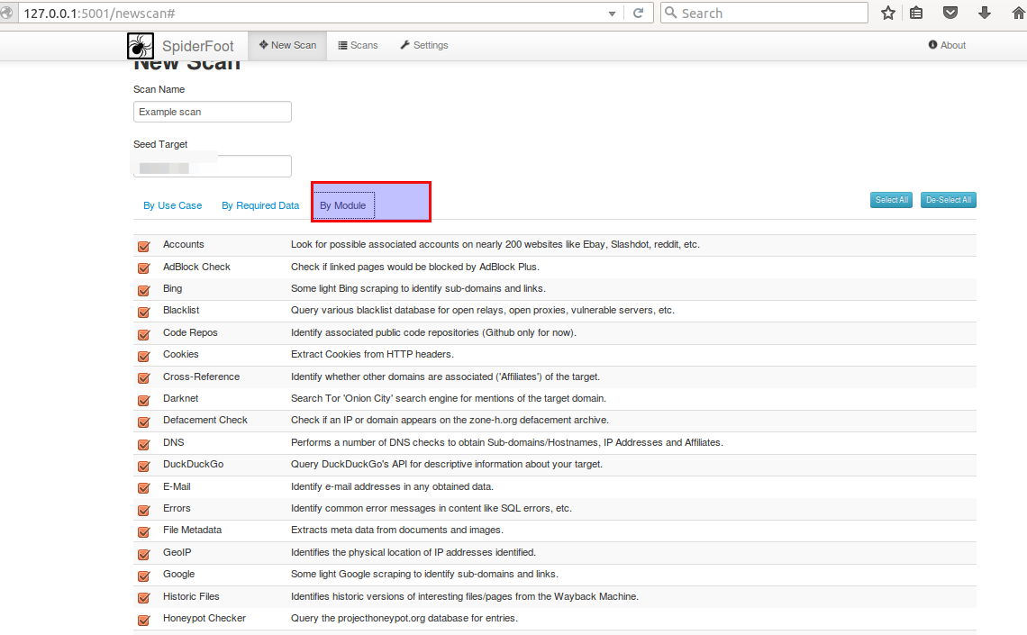This screenshot has height=635, width=1027.
Task: Toggle the File Metadata module checkbox
Action: [144, 531]
